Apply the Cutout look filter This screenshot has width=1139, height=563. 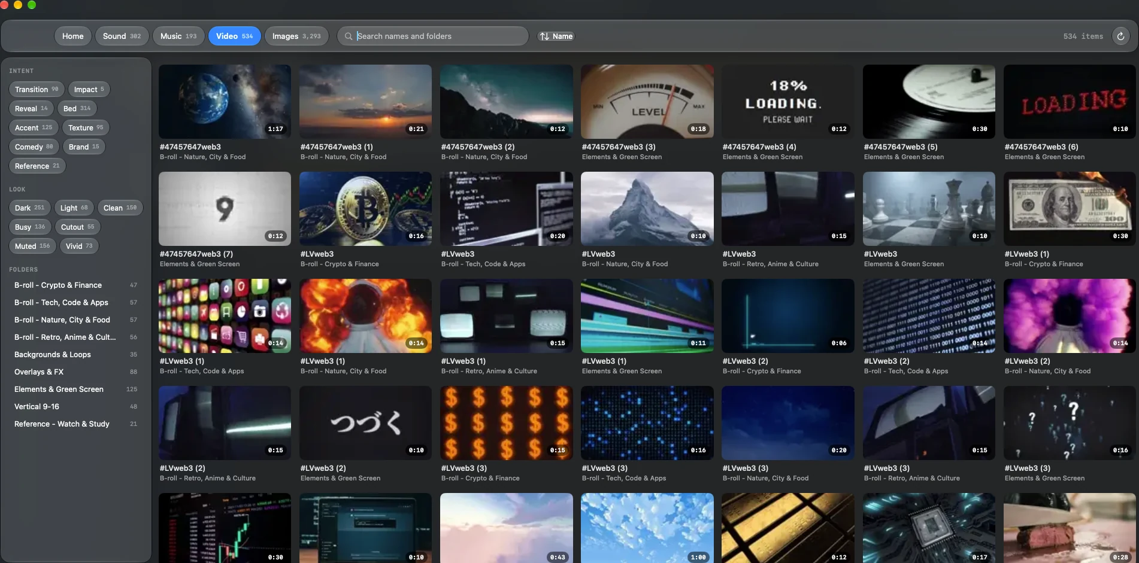(x=78, y=227)
